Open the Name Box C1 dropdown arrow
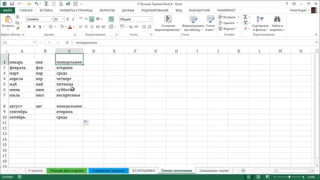The height and width of the screenshot is (180, 320). tap(34, 42)
